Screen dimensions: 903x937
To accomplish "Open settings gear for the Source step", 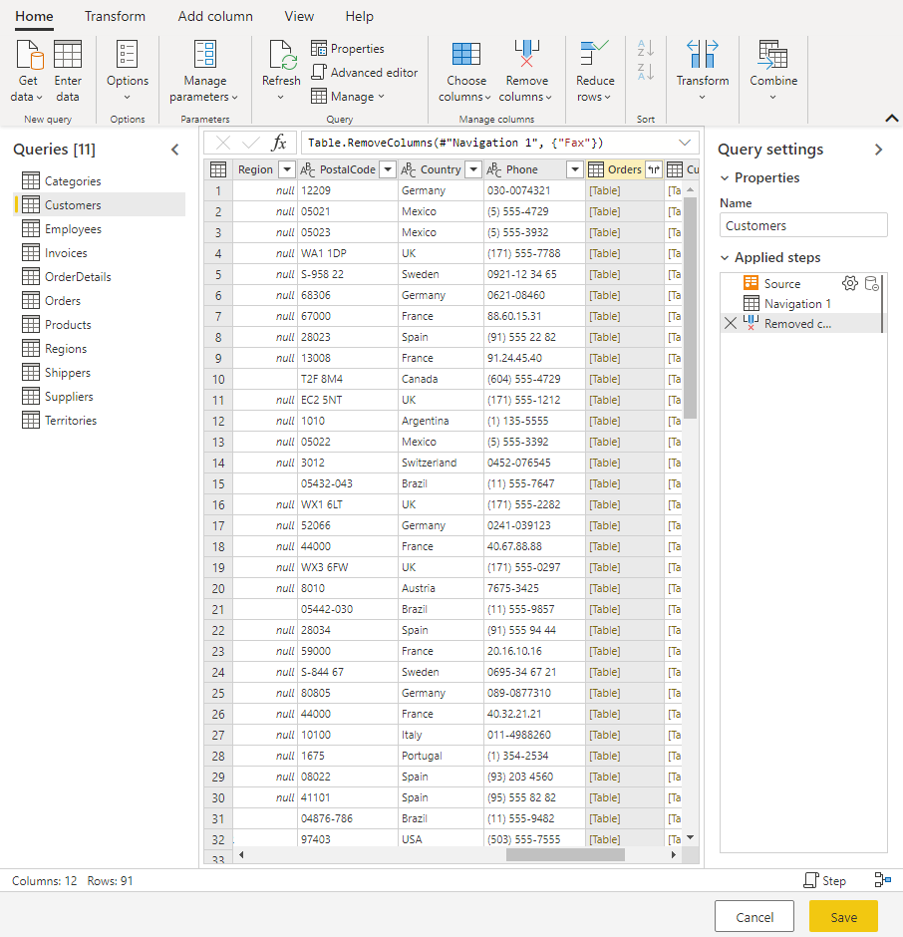I will coord(850,283).
